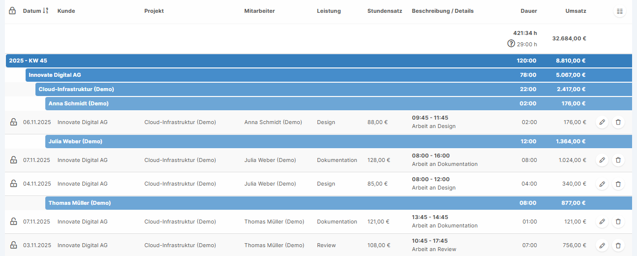Image resolution: width=637 pixels, height=256 pixels.
Task: Click the lock icon in table header
Action: pos(12,11)
